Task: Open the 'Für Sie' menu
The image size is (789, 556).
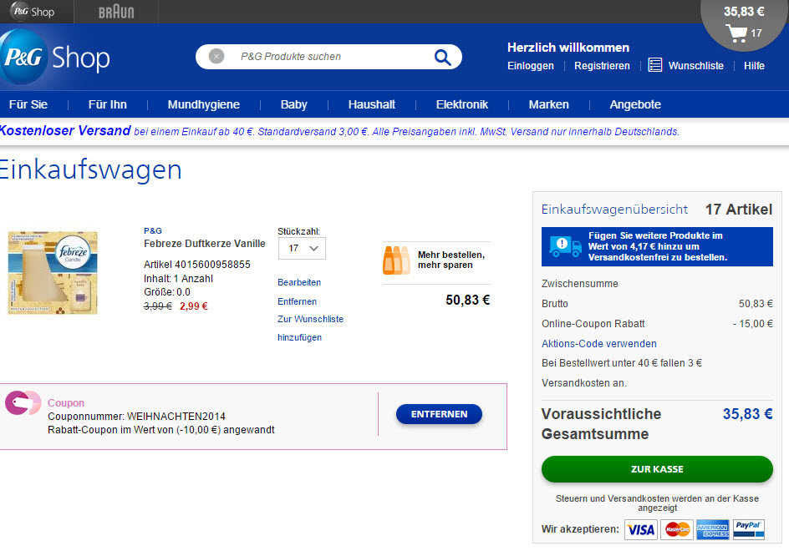Action: point(28,104)
